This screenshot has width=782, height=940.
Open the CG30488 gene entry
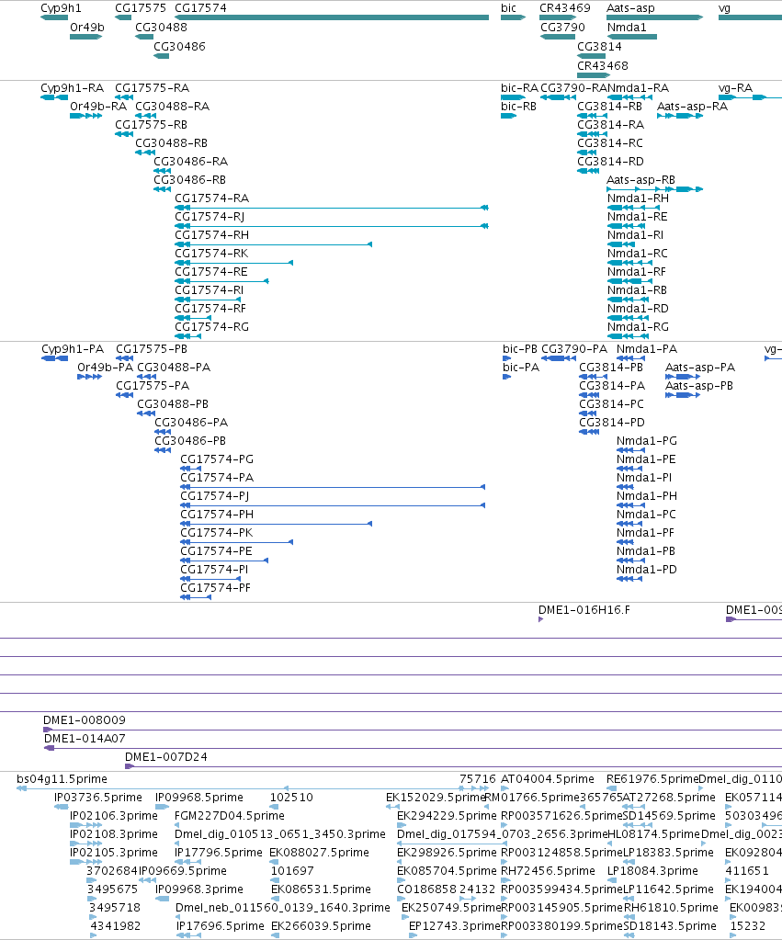[x=161, y=28]
